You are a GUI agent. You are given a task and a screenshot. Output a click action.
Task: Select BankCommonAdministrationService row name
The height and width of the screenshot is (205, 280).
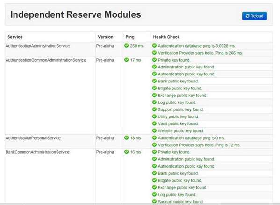coord(37,152)
